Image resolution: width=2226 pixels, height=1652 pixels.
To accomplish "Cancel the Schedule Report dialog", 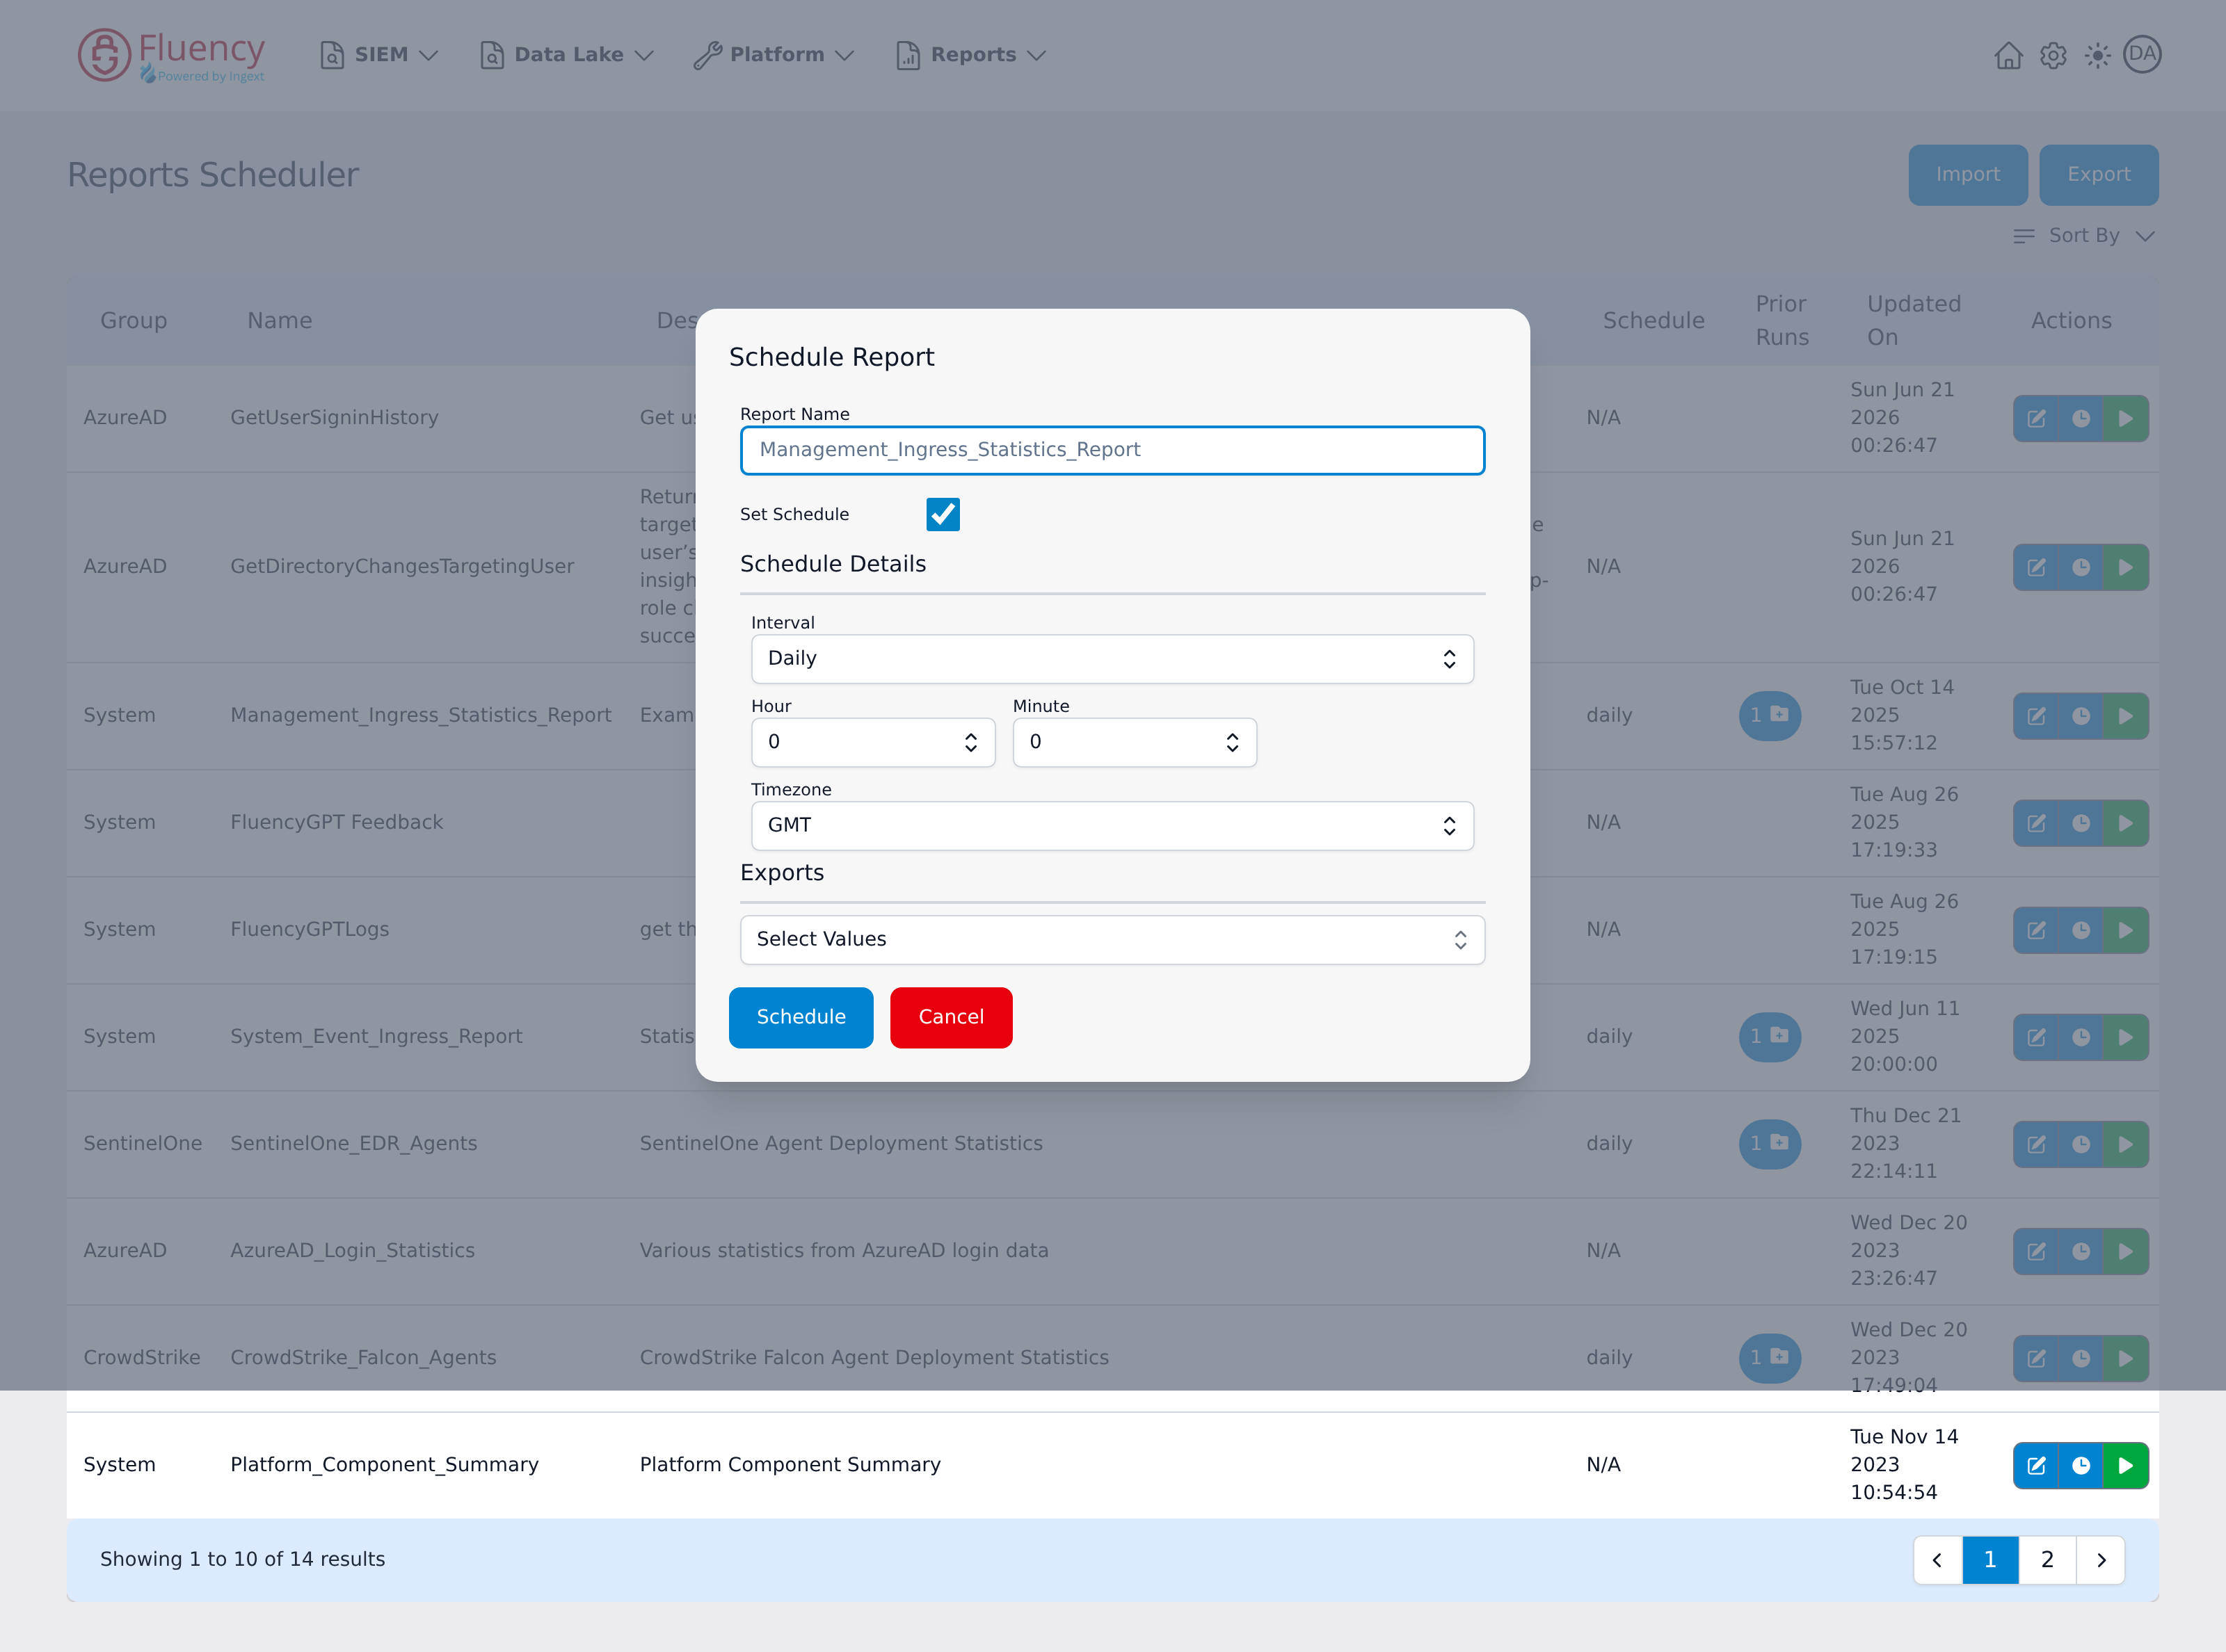I will (950, 1017).
